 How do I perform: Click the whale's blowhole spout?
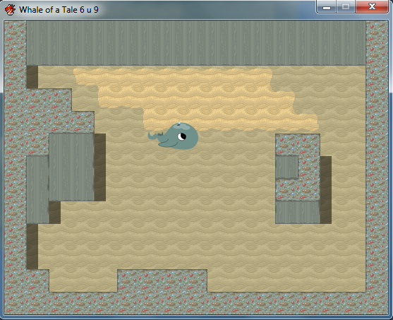coord(179,124)
